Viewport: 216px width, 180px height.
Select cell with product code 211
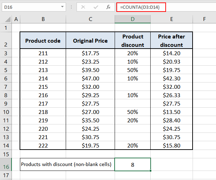tap(43, 53)
